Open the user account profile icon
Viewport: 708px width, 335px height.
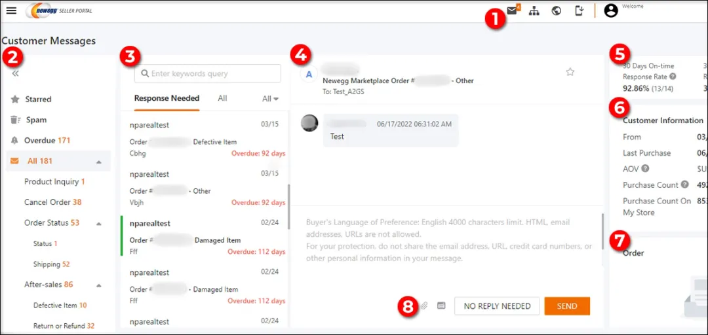[611, 10]
